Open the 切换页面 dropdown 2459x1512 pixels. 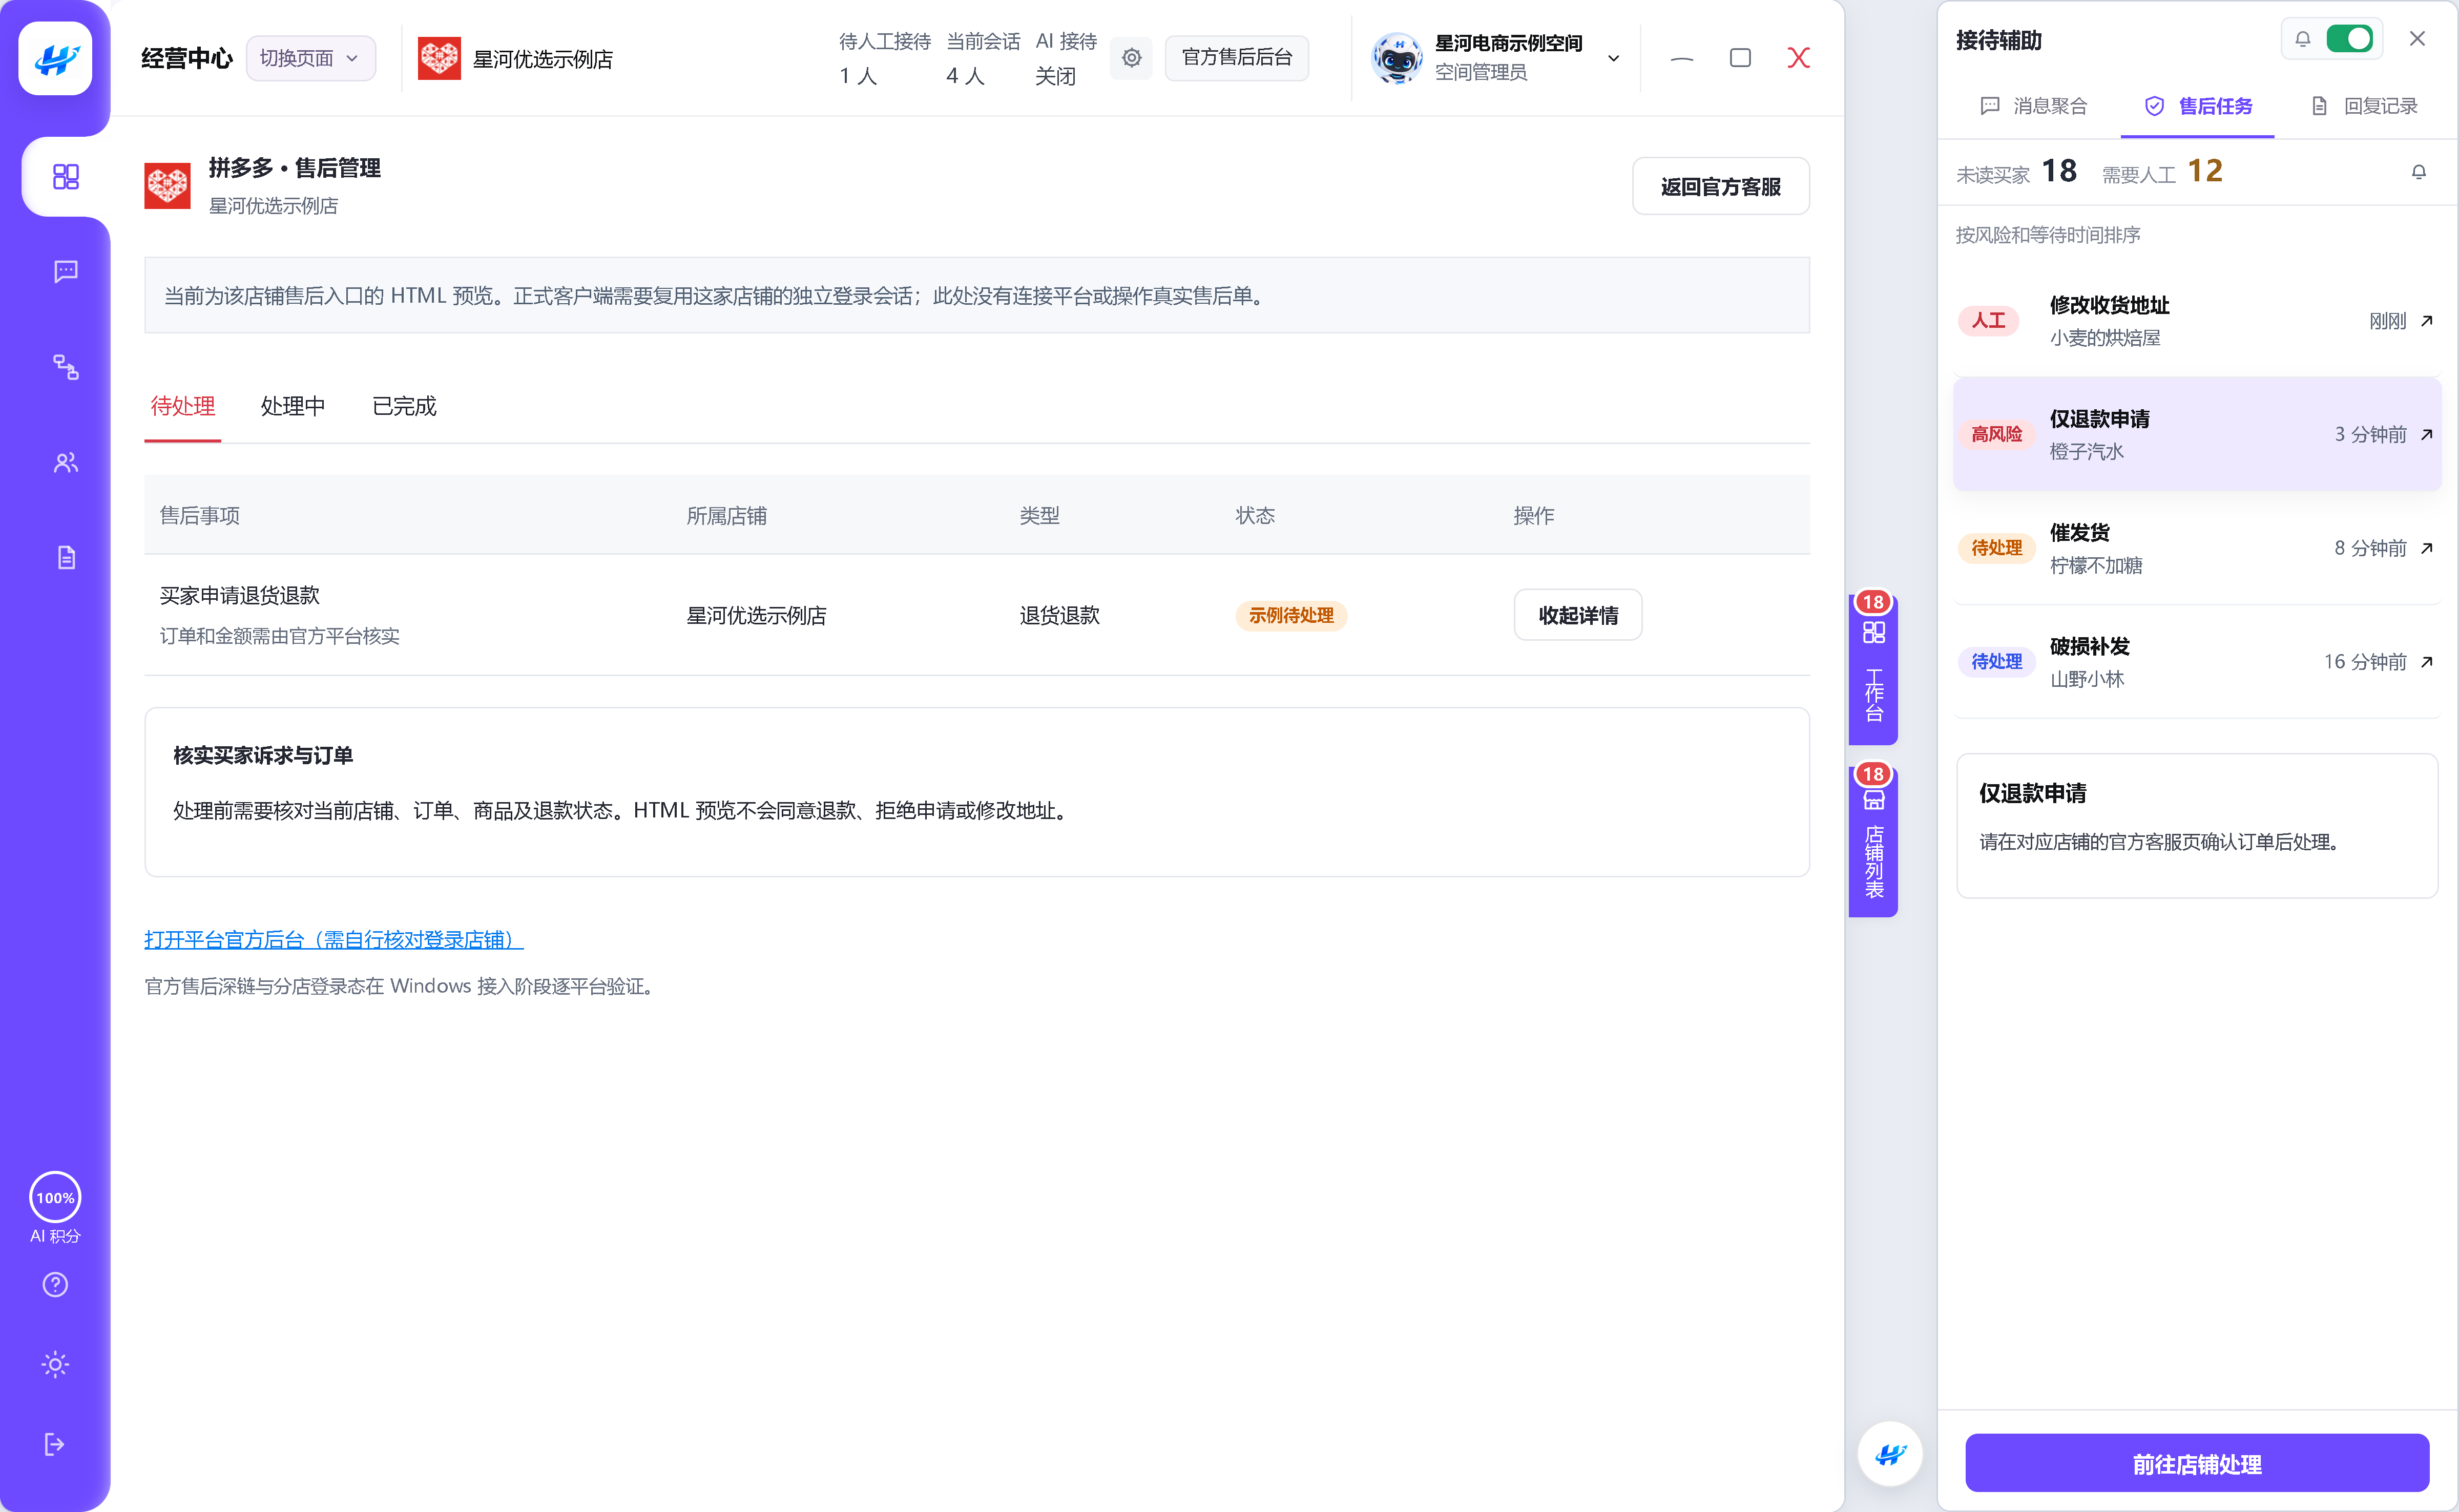click(x=310, y=58)
